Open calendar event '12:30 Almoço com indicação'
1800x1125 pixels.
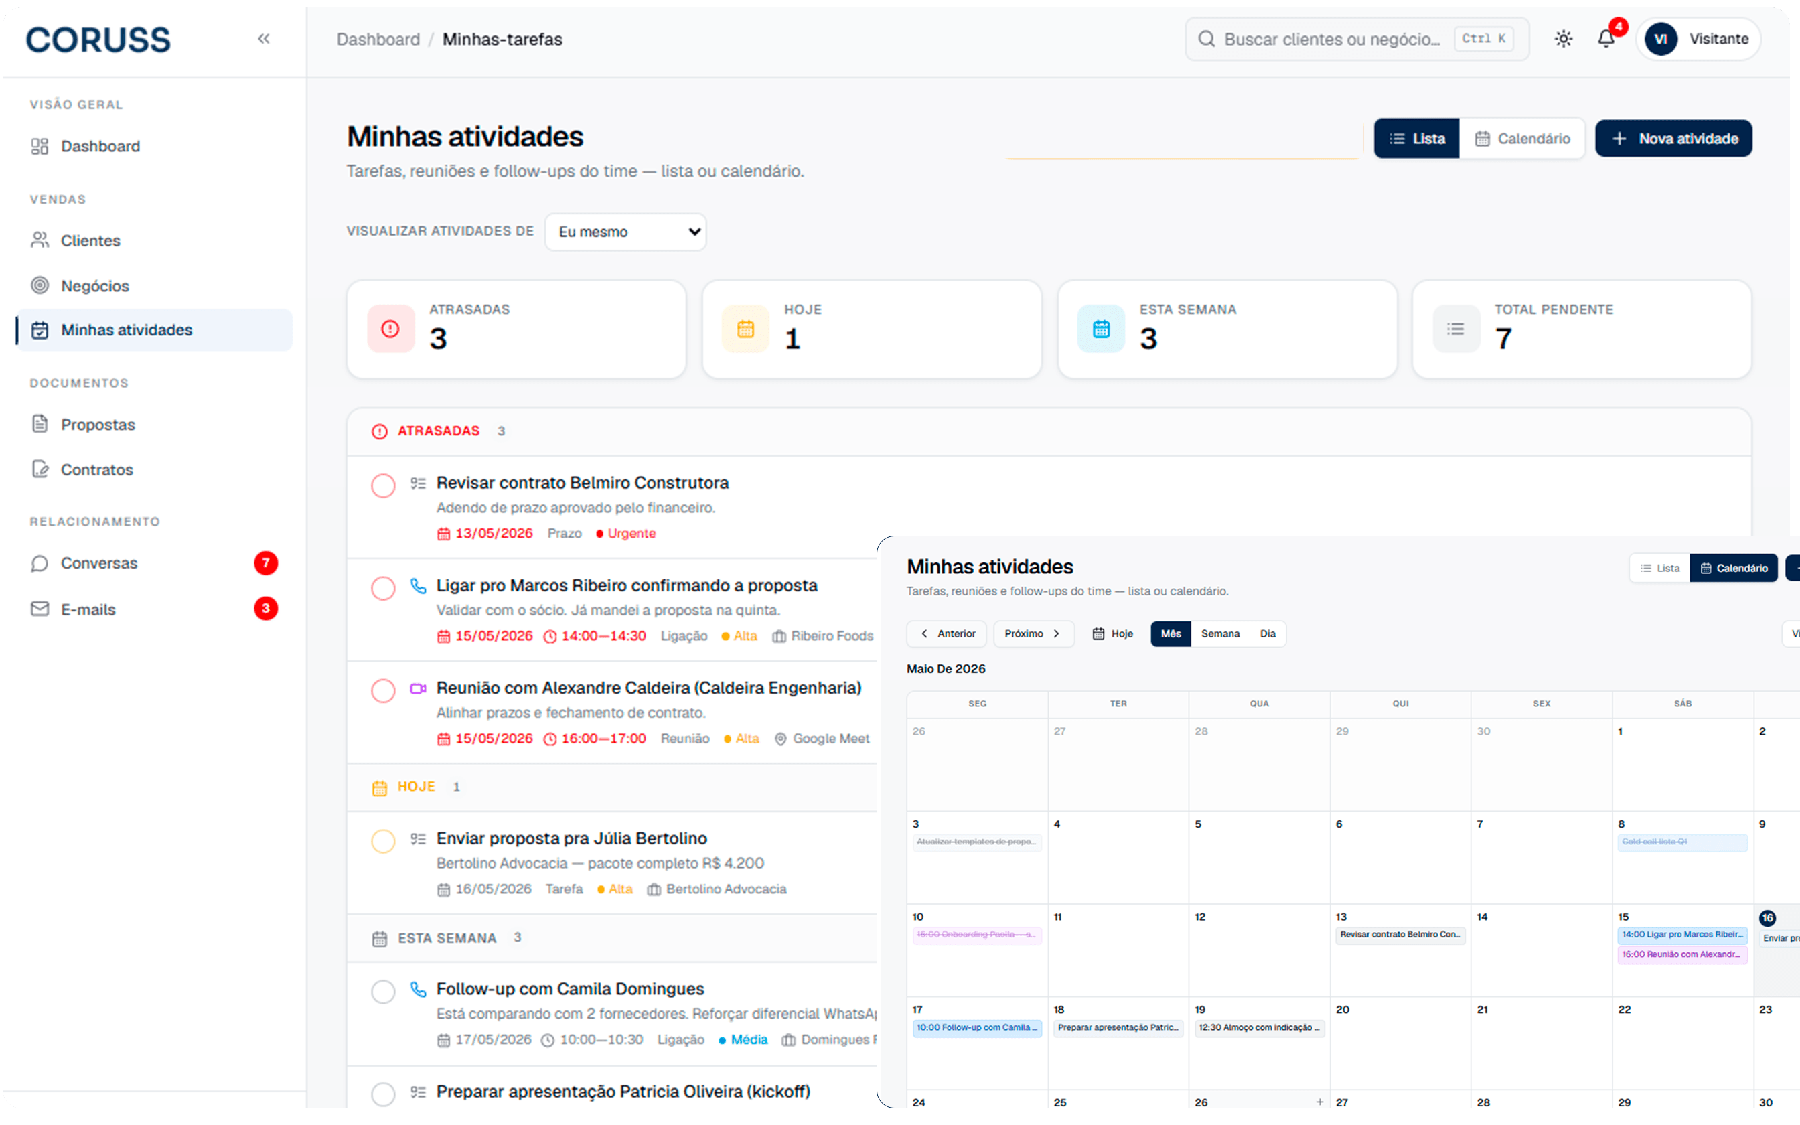tap(1259, 1029)
